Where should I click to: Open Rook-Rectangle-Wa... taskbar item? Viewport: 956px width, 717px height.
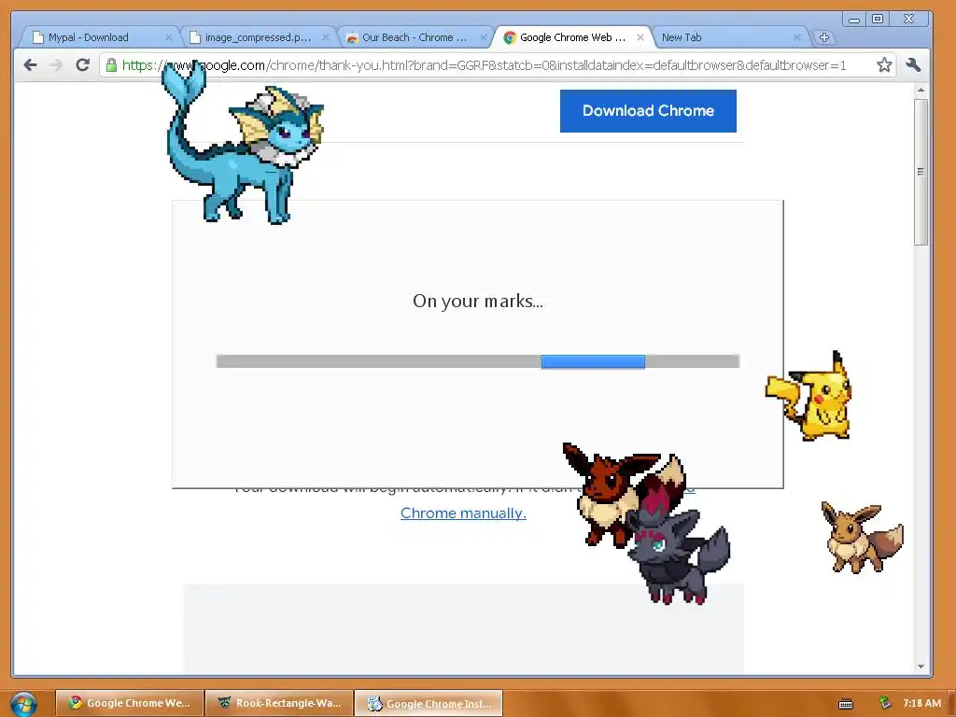click(x=279, y=703)
